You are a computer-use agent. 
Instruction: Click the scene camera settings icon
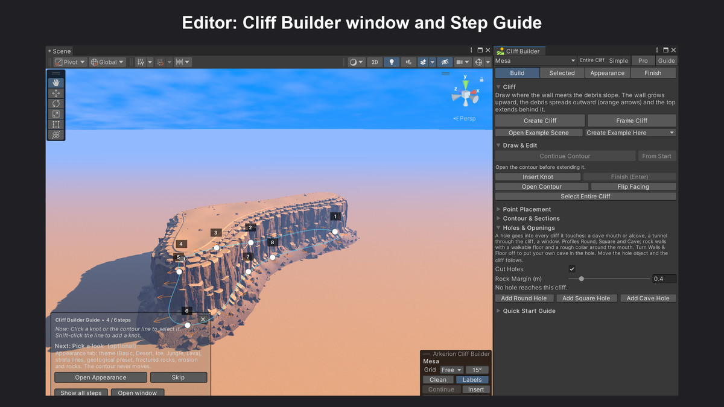[460, 62]
